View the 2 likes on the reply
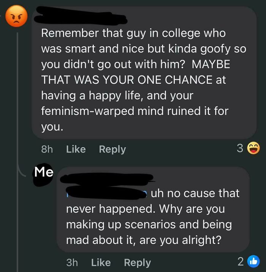Screen dimensions: 266x272 click(x=241, y=263)
